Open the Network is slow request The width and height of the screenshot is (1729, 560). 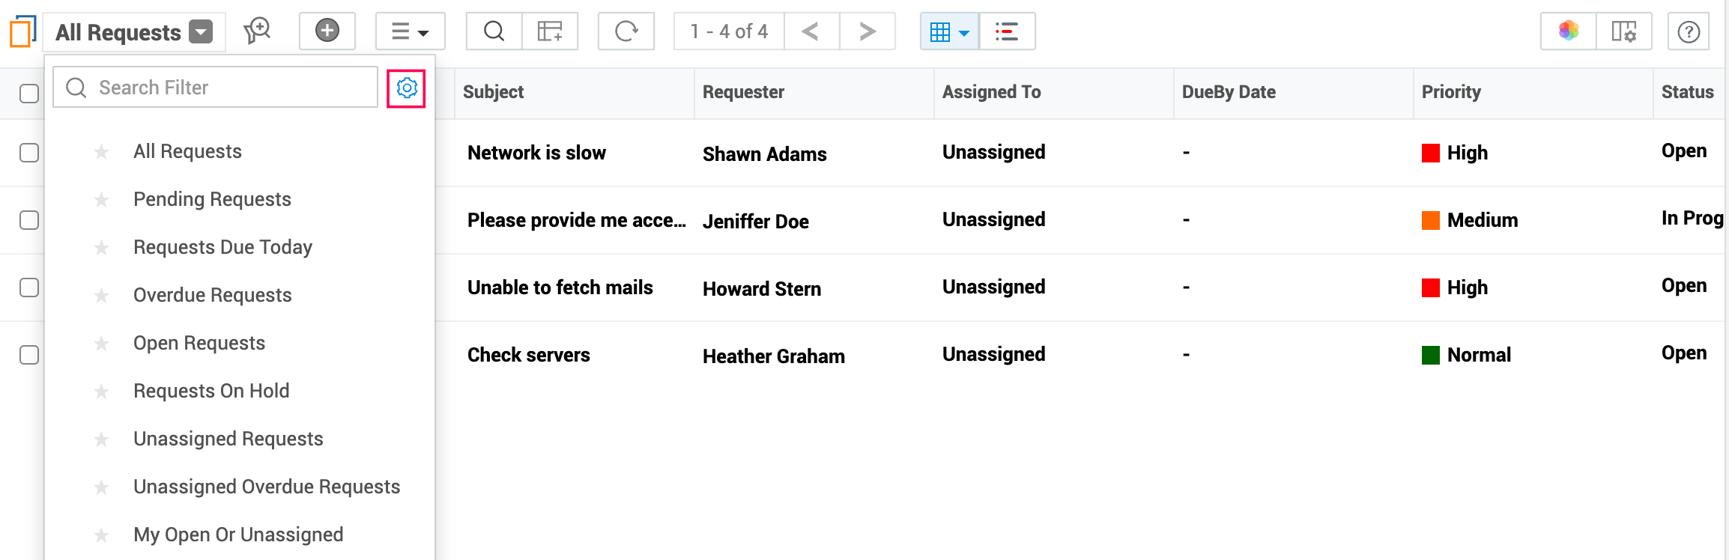(x=536, y=153)
